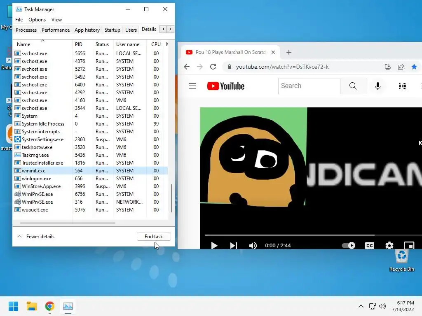Sort by the PID column header
This screenshot has width=422, height=316.
82,44
